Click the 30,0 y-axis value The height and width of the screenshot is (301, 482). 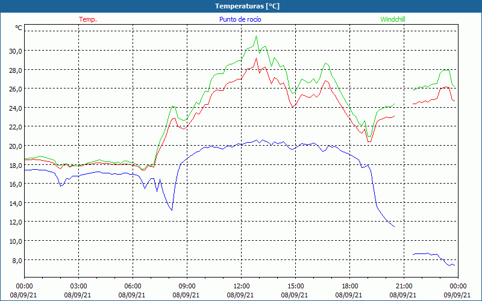point(16,51)
